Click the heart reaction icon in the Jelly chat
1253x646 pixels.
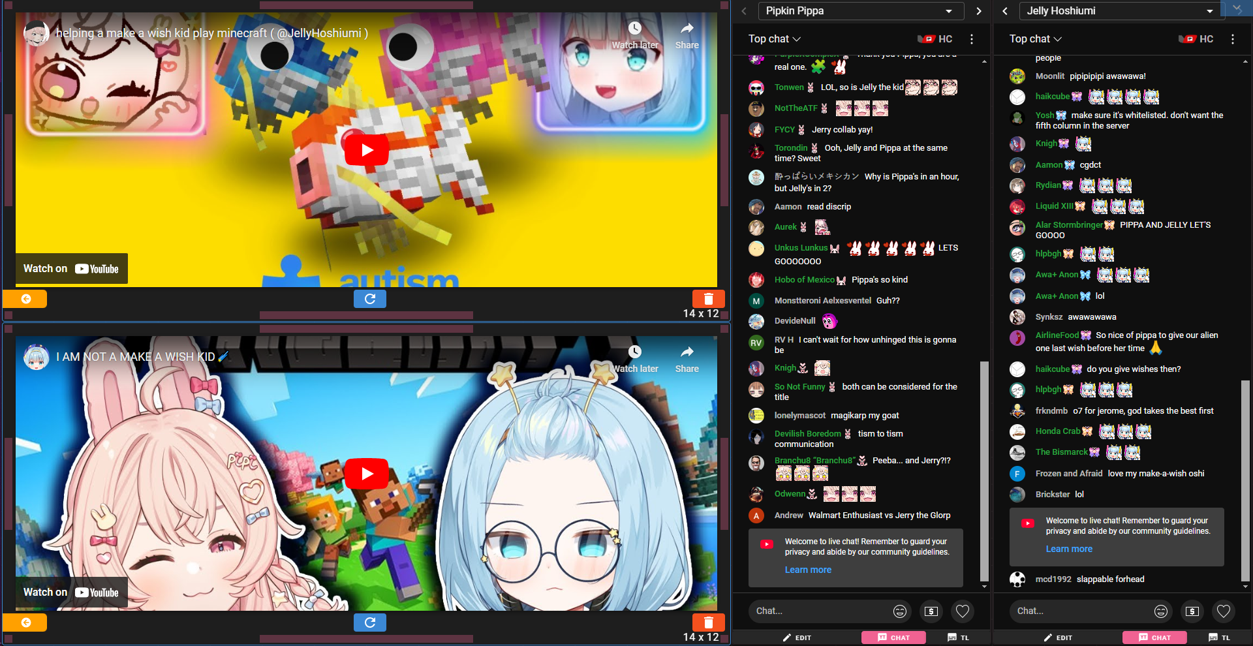point(1224,611)
